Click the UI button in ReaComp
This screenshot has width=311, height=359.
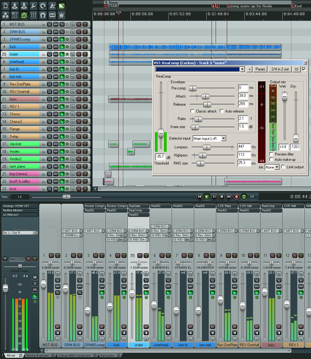(x=297, y=69)
